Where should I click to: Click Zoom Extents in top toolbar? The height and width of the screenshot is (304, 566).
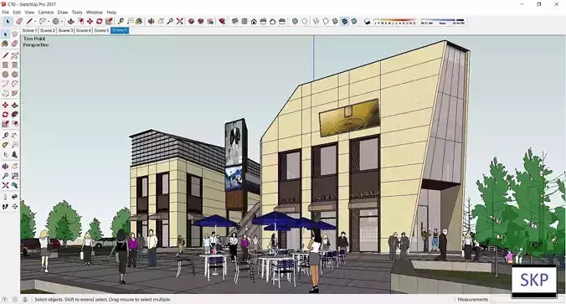click(x=180, y=21)
